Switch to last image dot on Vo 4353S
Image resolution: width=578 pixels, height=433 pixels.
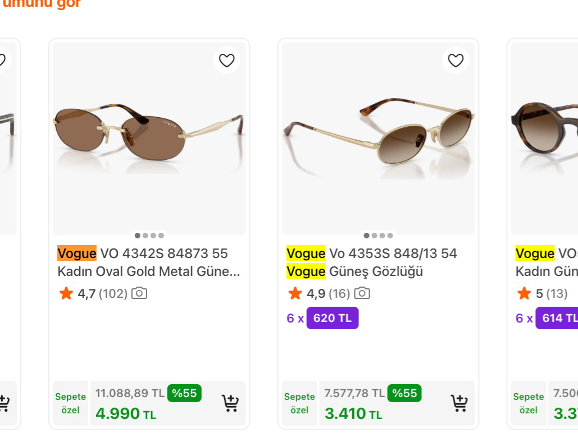click(390, 236)
